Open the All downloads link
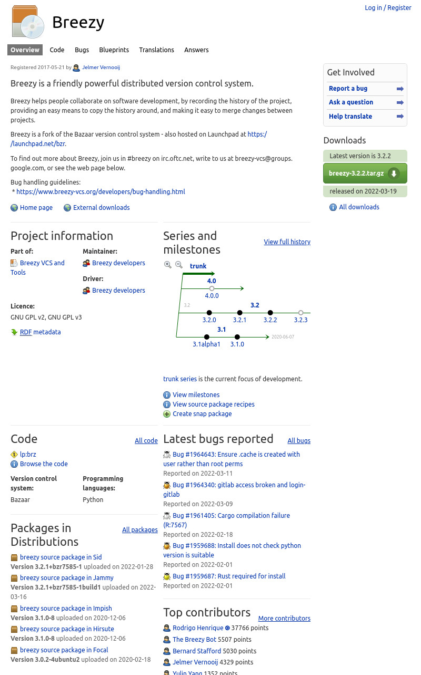Viewport: 421px width, 675px height. (x=359, y=207)
